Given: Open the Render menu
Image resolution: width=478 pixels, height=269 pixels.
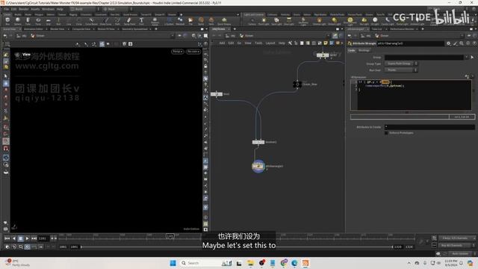Looking at the screenshot, I should point(23,9).
